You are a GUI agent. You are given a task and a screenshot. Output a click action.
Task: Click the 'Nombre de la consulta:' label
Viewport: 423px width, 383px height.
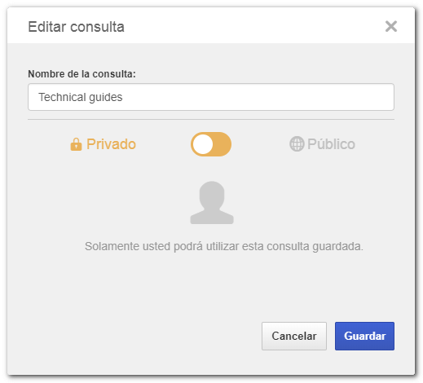82,74
